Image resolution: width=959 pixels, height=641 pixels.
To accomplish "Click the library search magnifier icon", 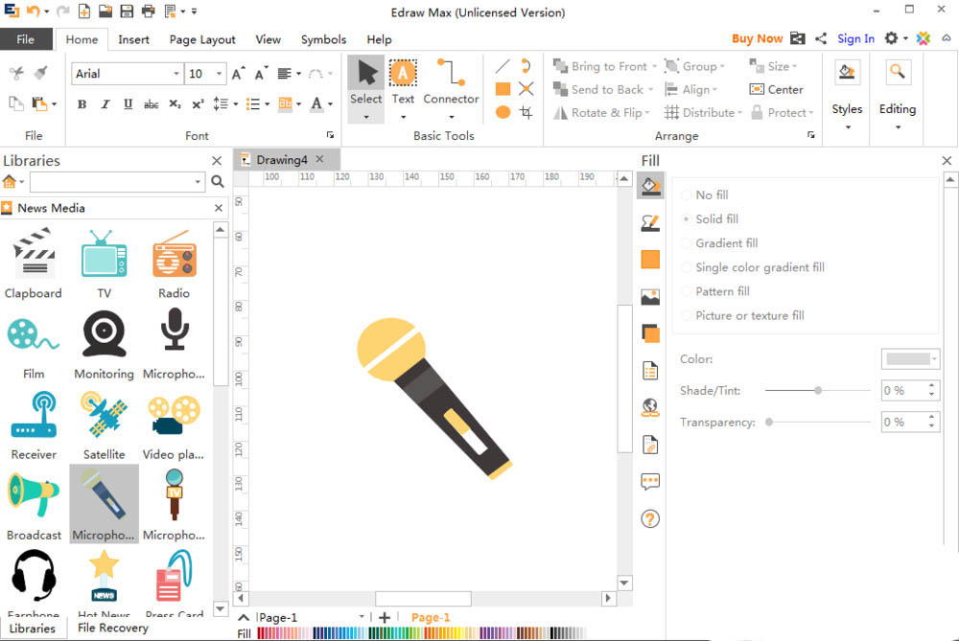I will (218, 181).
